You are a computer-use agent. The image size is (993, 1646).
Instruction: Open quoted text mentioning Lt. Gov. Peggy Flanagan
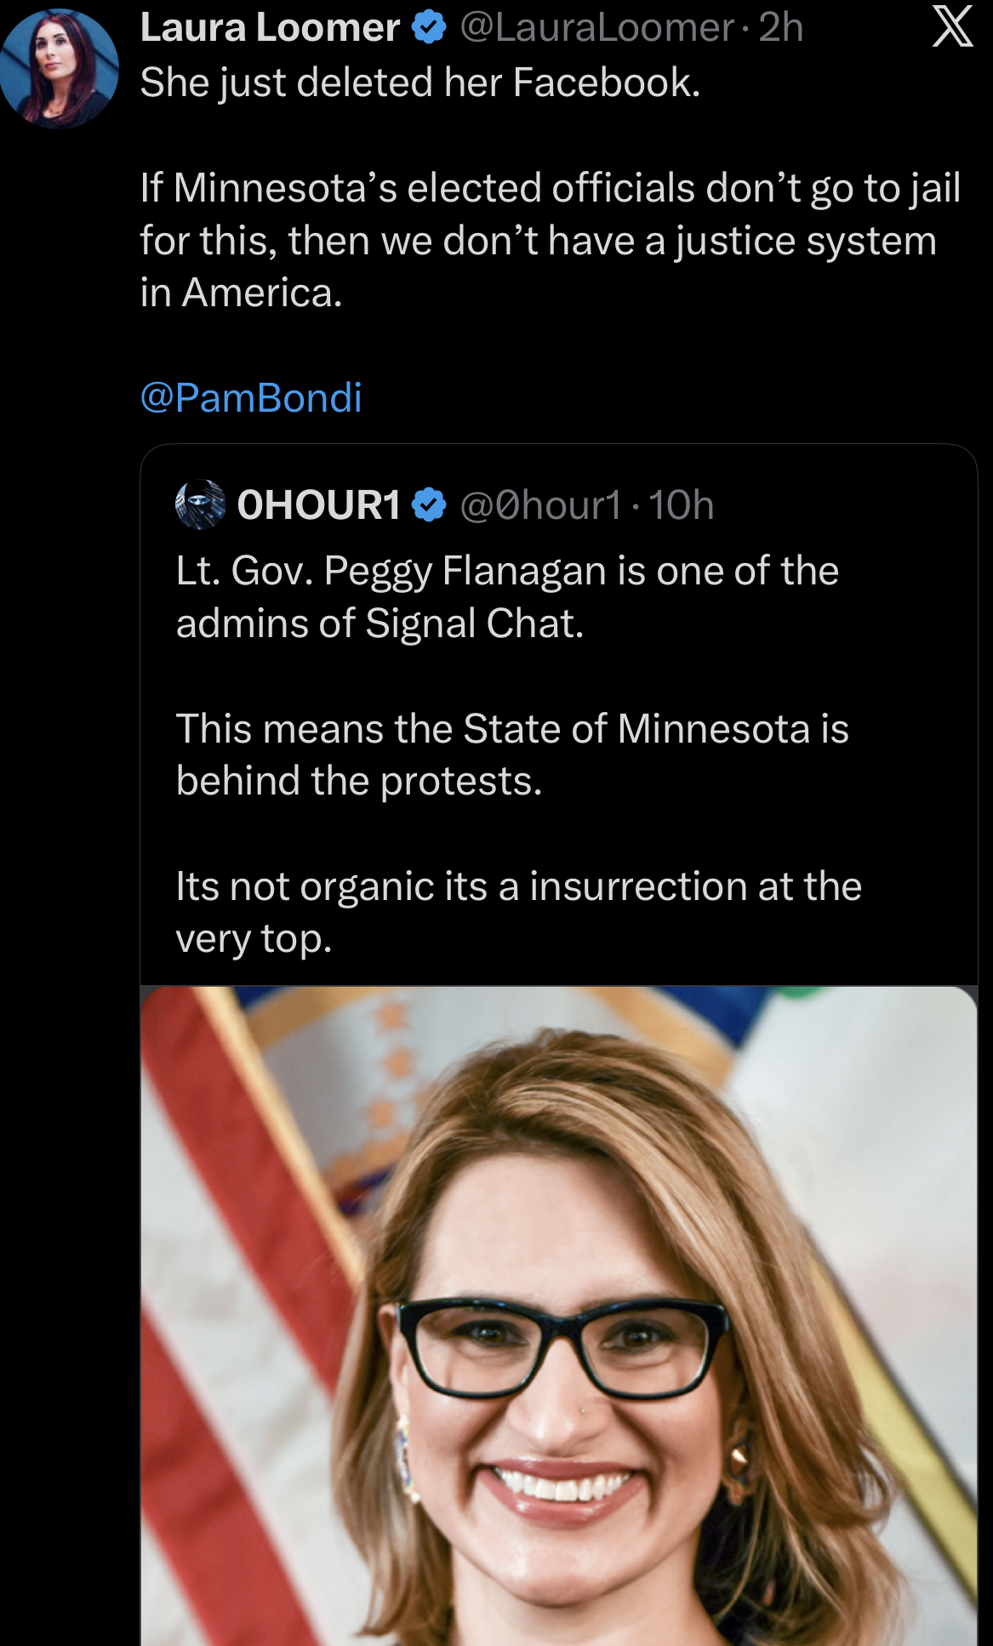507,571
